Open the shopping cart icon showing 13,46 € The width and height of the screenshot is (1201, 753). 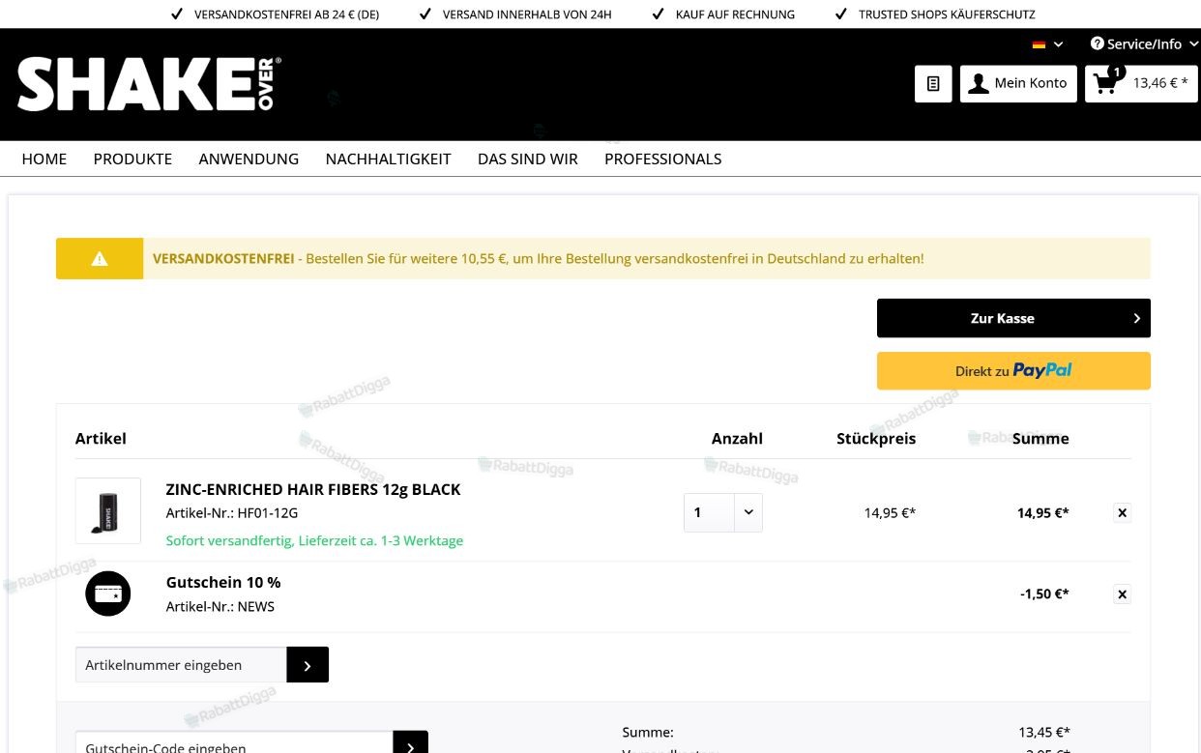[1141, 83]
